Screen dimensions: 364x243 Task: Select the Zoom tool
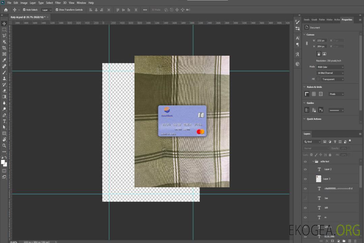click(x=4, y=145)
